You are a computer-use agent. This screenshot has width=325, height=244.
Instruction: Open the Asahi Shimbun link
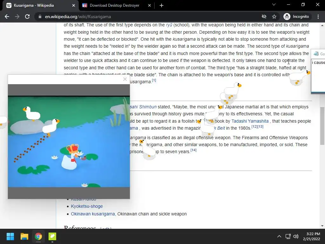(x=143, y=107)
